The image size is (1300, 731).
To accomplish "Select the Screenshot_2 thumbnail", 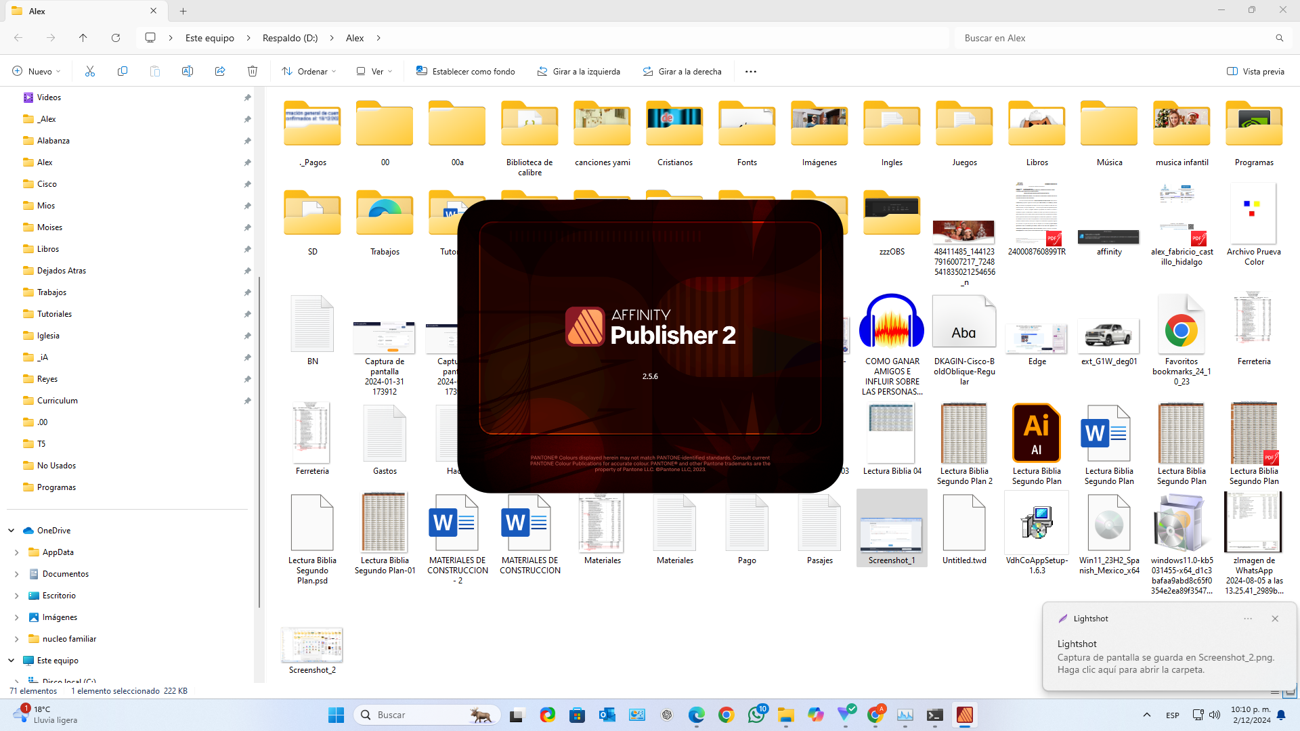I will tap(312, 645).
